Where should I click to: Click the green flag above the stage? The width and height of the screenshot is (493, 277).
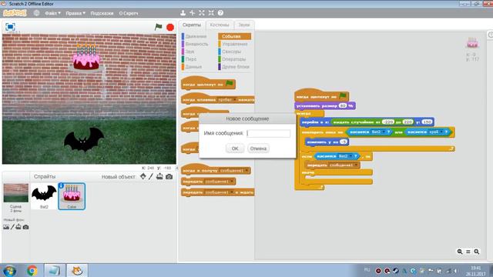pyautogui.click(x=158, y=27)
